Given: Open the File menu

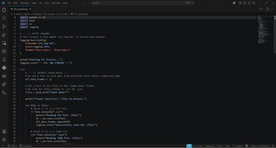Looking at the screenshot, I should pyautogui.click(x=9, y=3).
